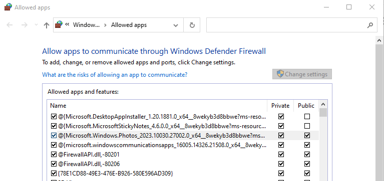
Task: Toggle Public checkbox for windowscommunicationsapps
Action: click(307, 145)
